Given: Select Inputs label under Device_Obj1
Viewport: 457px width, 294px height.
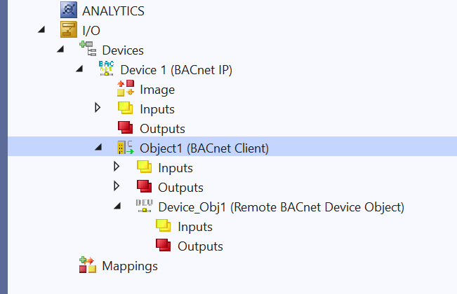Looking at the screenshot, I should click(x=195, y=227).
